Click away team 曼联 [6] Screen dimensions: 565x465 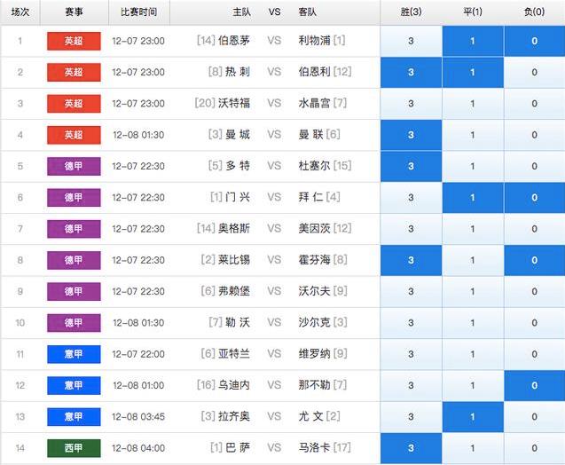point(319,135)
